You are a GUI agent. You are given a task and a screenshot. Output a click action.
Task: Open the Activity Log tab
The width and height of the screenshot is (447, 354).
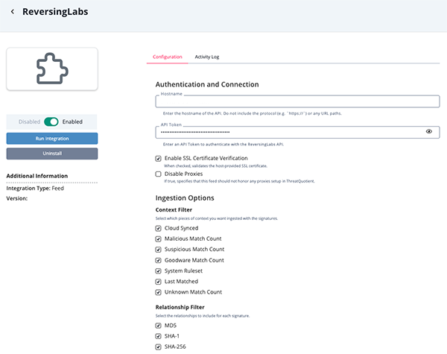click(207, 57)
